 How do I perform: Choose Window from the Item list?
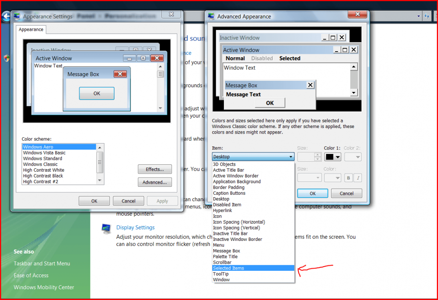[253, 280]
